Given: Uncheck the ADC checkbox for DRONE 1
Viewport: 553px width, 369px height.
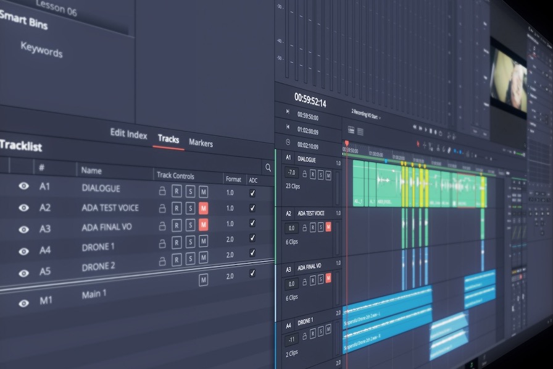Looking at the screenshot, I should [252, 237].
